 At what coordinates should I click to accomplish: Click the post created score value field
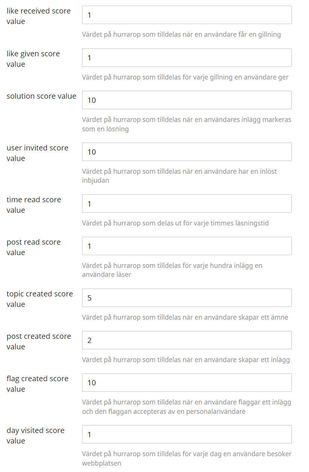(x=187, y=340)
